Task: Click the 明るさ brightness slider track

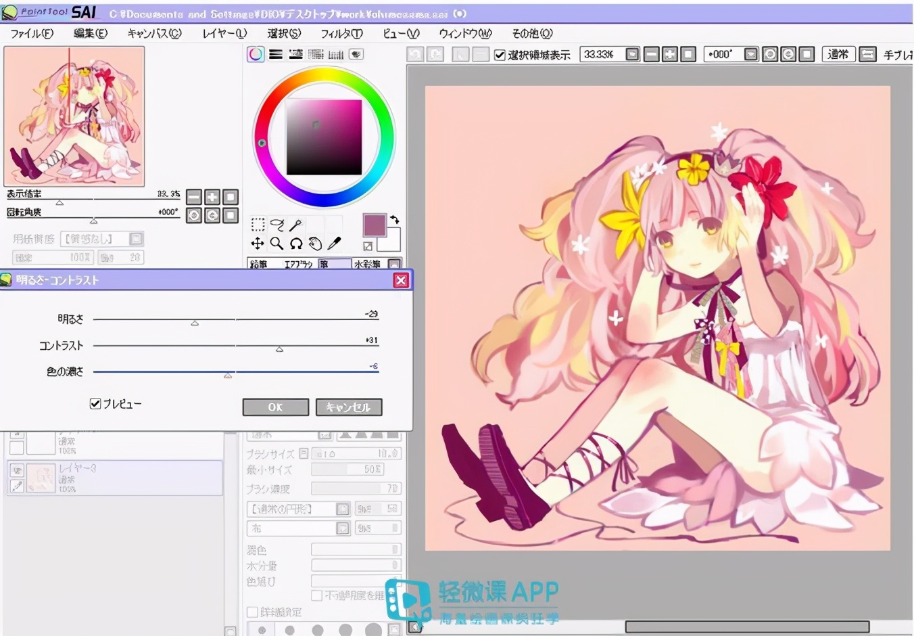Action: (x=235, y=319)
